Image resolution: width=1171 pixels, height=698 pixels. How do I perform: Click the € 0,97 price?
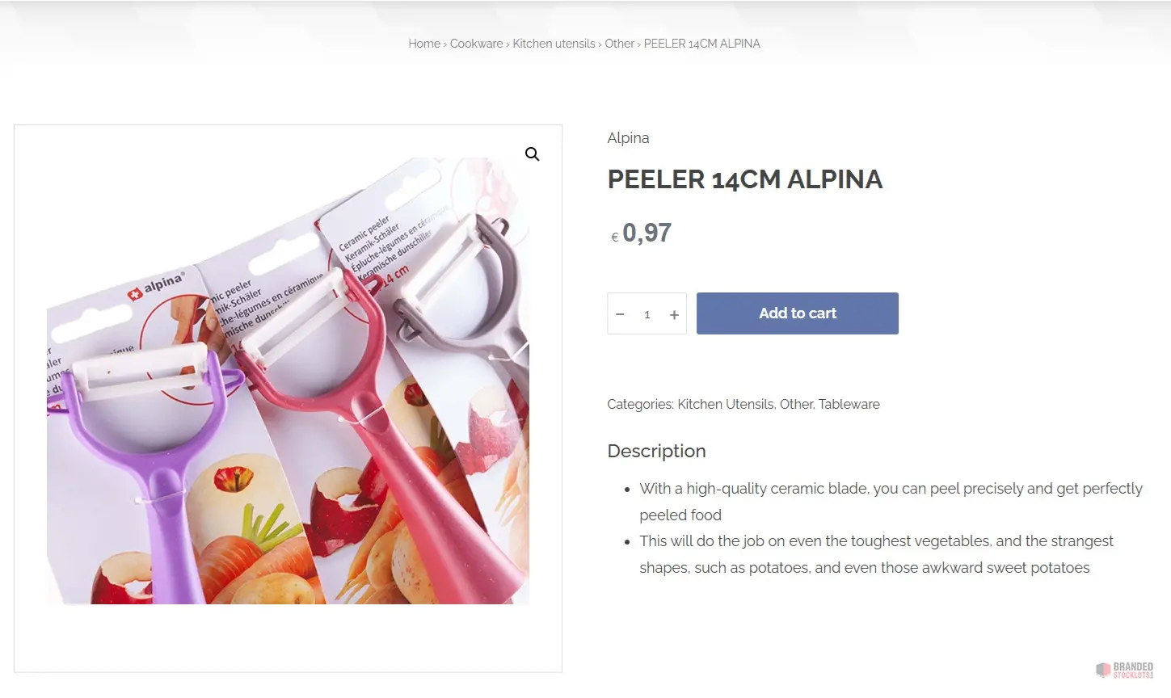[x=641, y=233]
